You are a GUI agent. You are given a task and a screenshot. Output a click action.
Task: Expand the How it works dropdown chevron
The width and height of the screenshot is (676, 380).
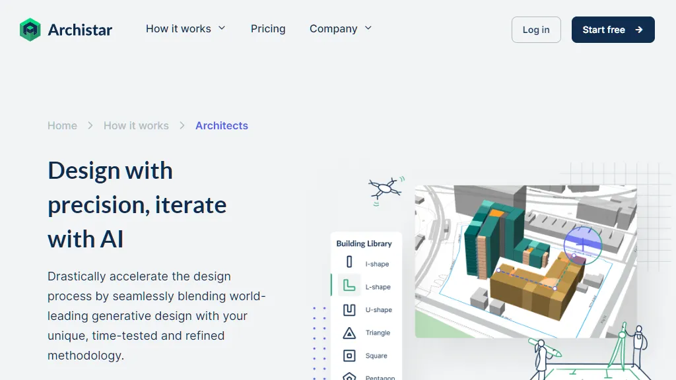pyautogui.click(x=222, y=28)
